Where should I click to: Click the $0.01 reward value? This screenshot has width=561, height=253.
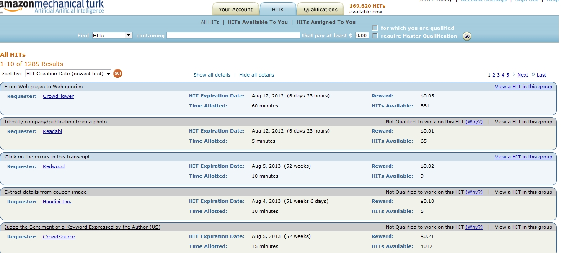tap(427, 131)
